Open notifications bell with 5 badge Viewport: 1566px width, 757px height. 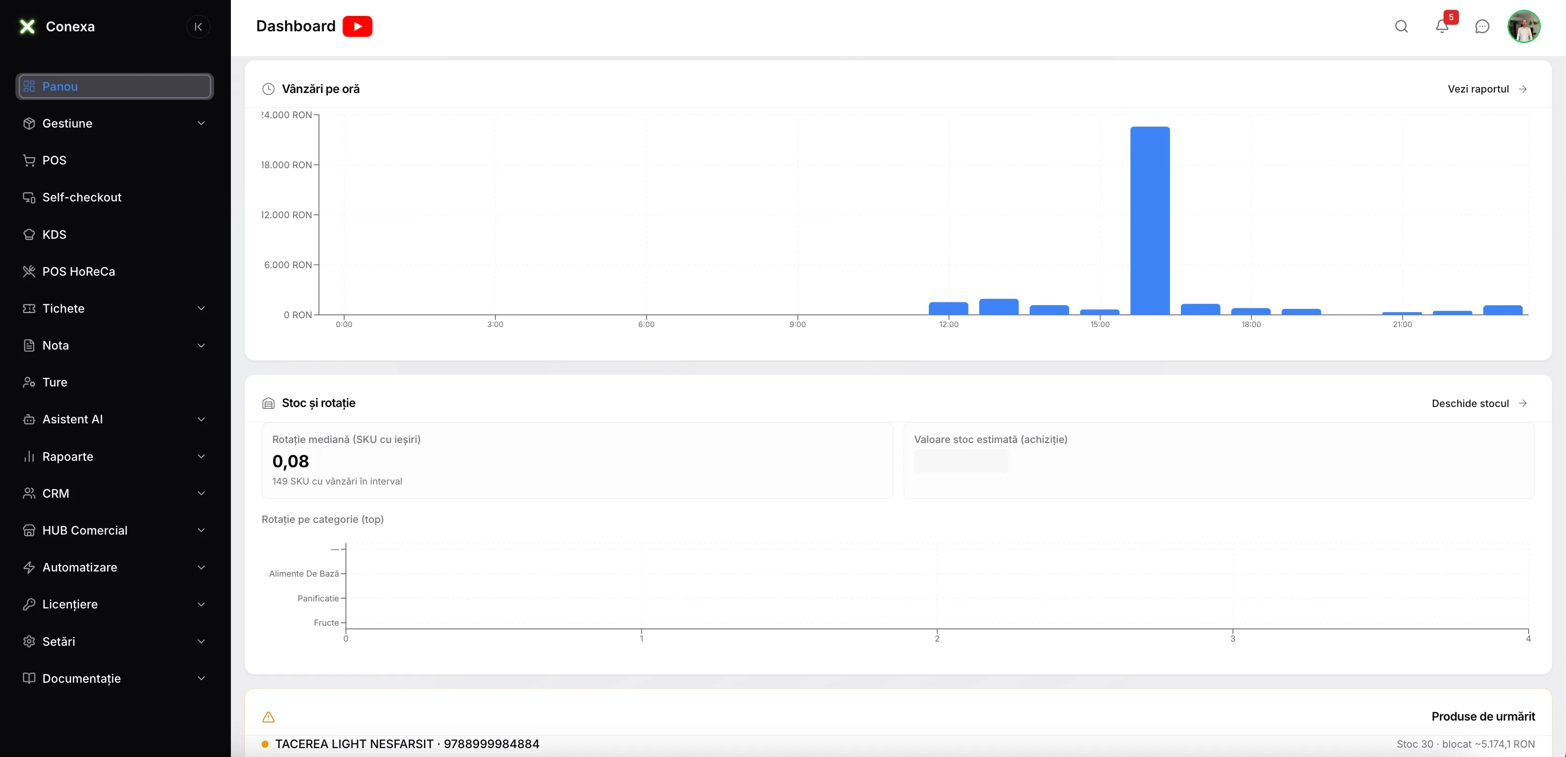pos(1442,26)
